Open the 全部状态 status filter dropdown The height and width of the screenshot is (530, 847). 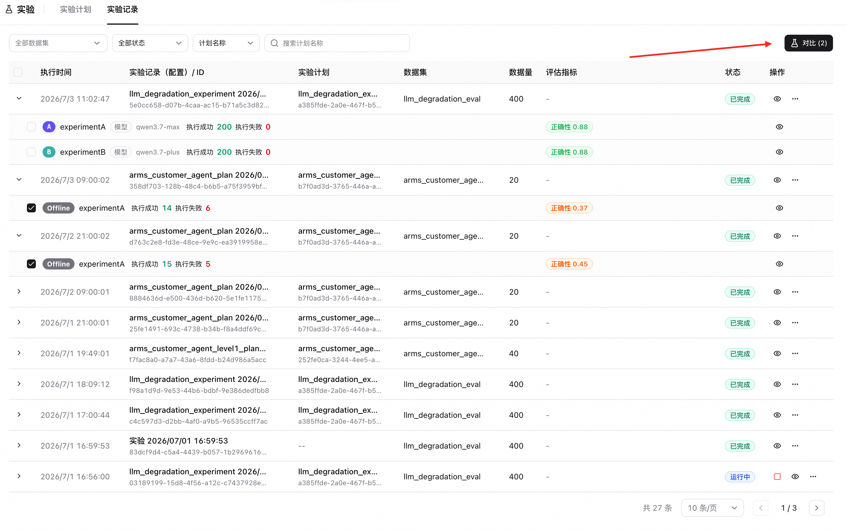pos(150,43)
